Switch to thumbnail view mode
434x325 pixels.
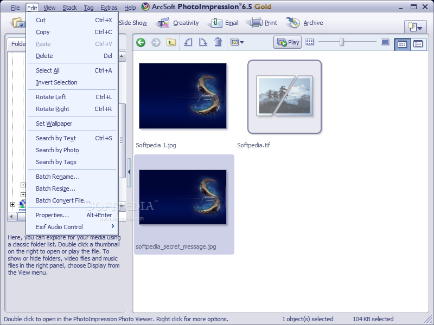[402, 44]
